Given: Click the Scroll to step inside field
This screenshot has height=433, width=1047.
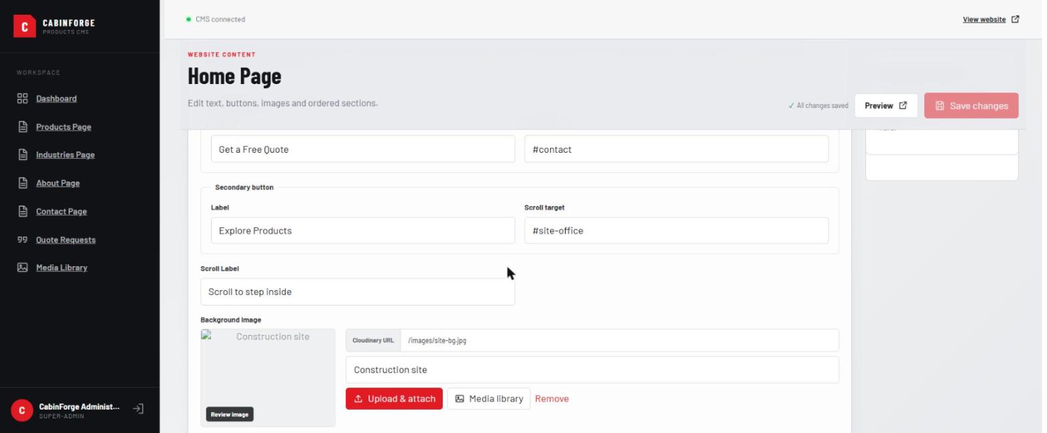Looking at the screenshot, I should 358,292.
